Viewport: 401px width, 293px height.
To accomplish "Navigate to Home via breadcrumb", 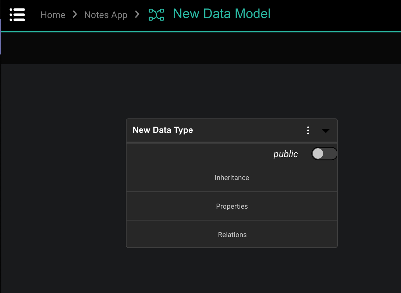I will coord(53,15).
